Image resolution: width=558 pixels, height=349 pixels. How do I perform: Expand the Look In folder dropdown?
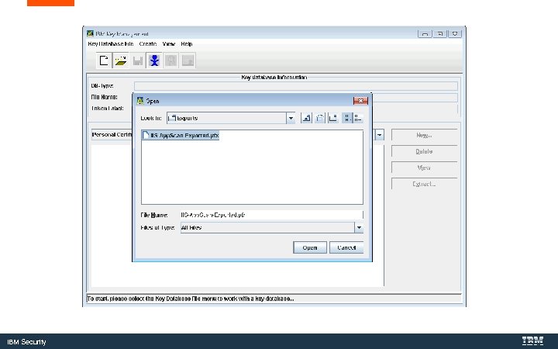(x=291, y=118)
